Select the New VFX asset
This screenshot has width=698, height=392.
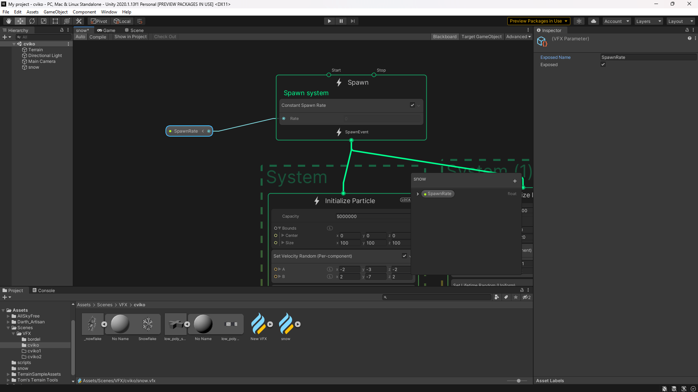click(x=259, y=327)
